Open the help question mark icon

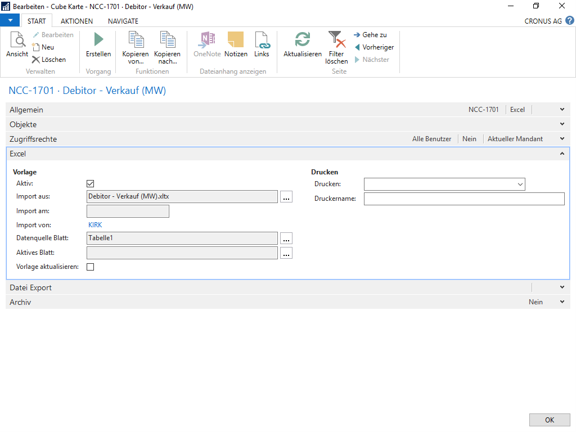570,21
